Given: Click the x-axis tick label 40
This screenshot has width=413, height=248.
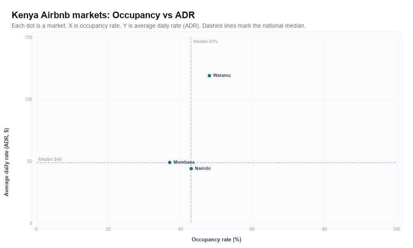Looking at the screenshot, I should pos(180,229).
